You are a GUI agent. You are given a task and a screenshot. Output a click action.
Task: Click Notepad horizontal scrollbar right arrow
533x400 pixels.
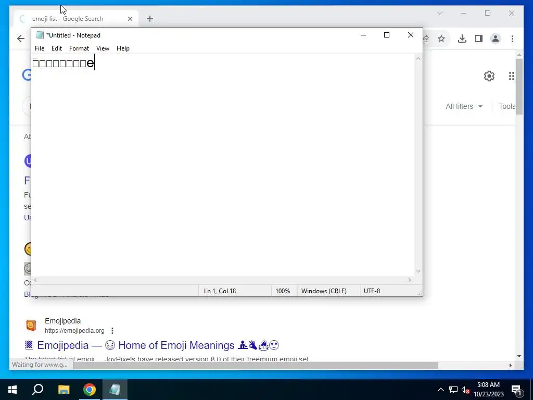click(x=409, y=280)
